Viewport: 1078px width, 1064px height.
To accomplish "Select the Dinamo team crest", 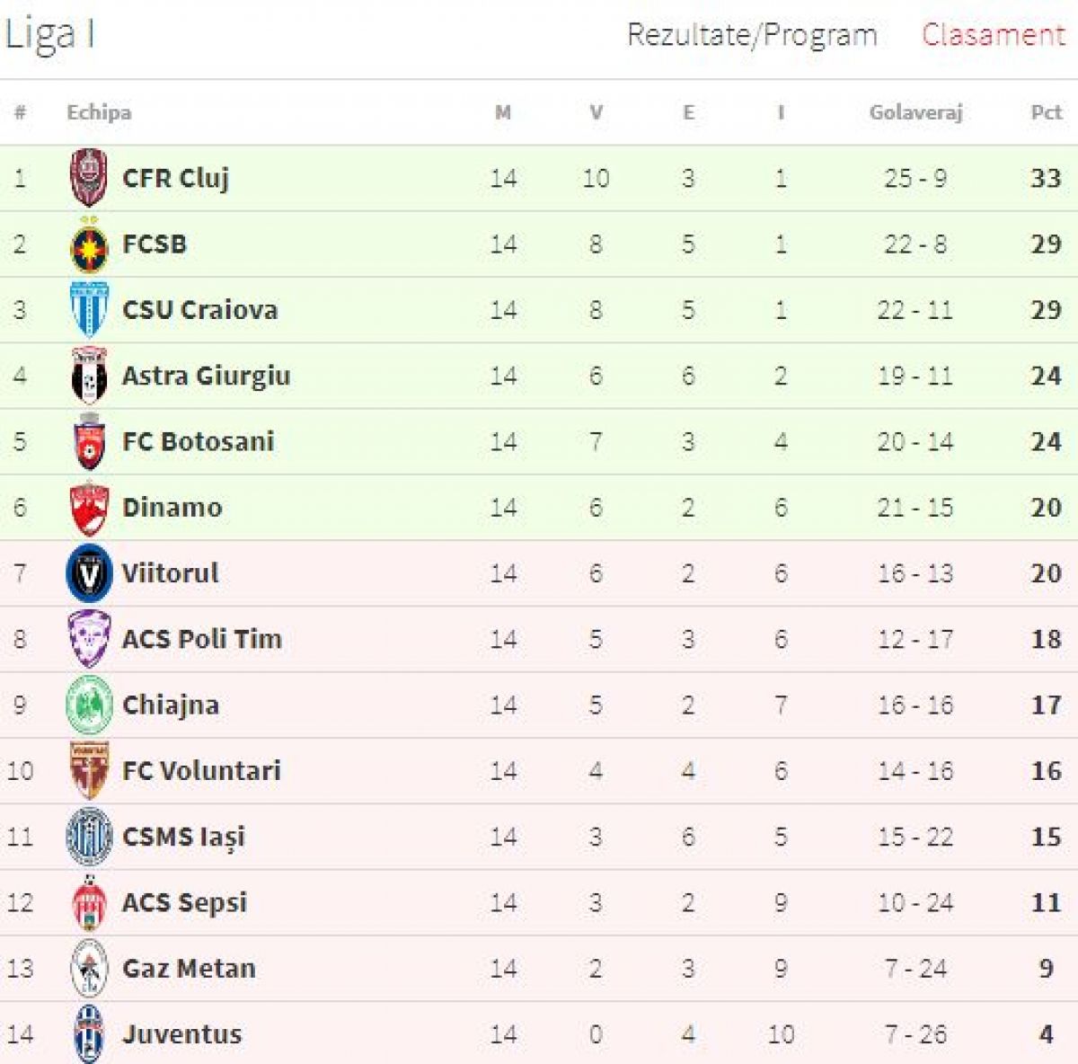I will pyautogui.click(x=89, y=508).
